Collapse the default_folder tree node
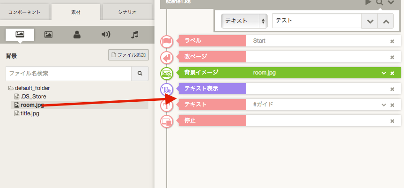Image resolution: width=404 pixels, height=188 pixels. click(x=11, y=88)
